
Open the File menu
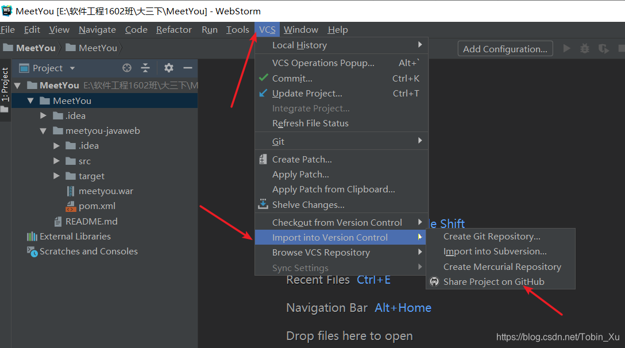(7, 30)
